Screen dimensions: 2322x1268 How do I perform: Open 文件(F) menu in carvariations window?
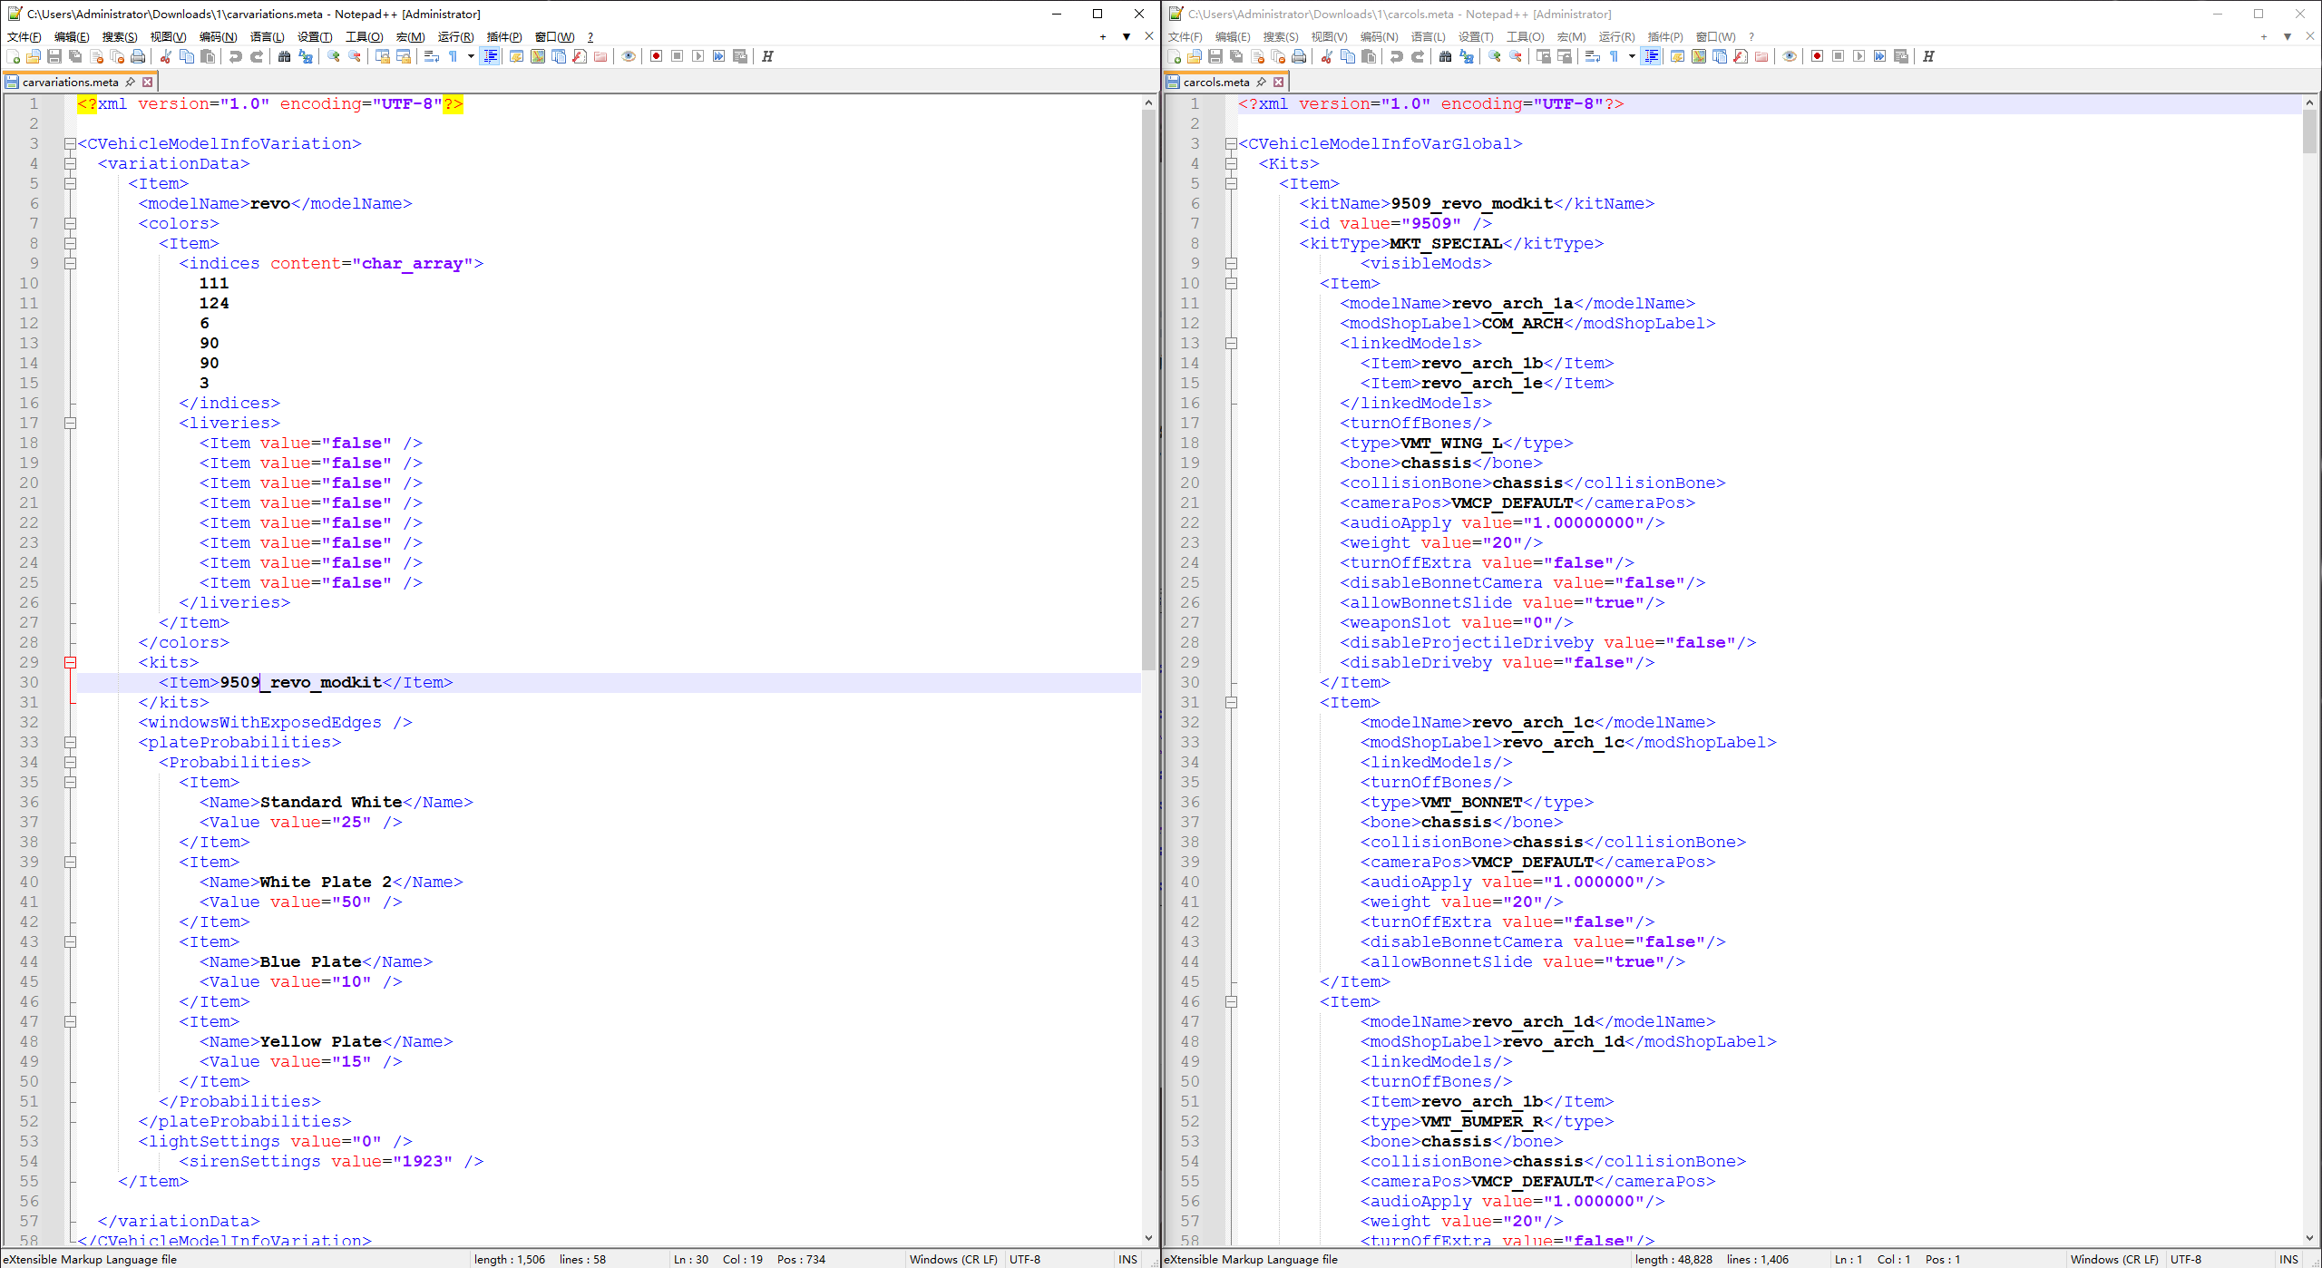point(24,36)
